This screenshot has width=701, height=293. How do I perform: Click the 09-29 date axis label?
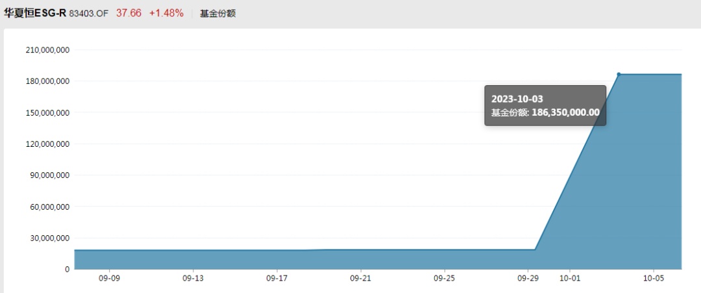click(x=527, y=278)
